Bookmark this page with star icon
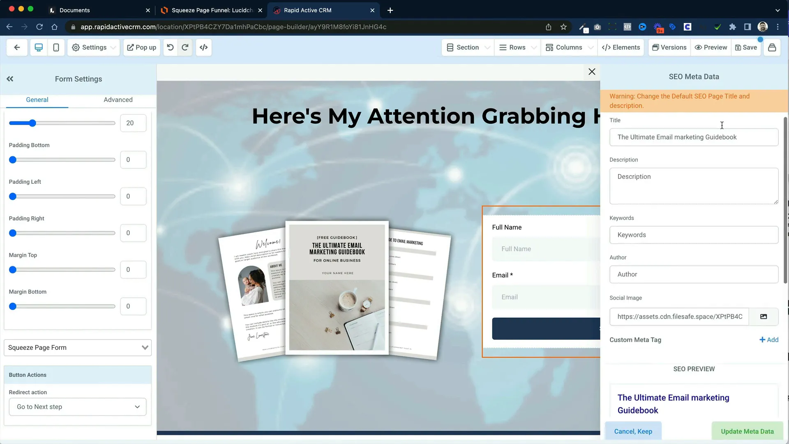This screenshot has width=789, height=444. click(563, 27)
